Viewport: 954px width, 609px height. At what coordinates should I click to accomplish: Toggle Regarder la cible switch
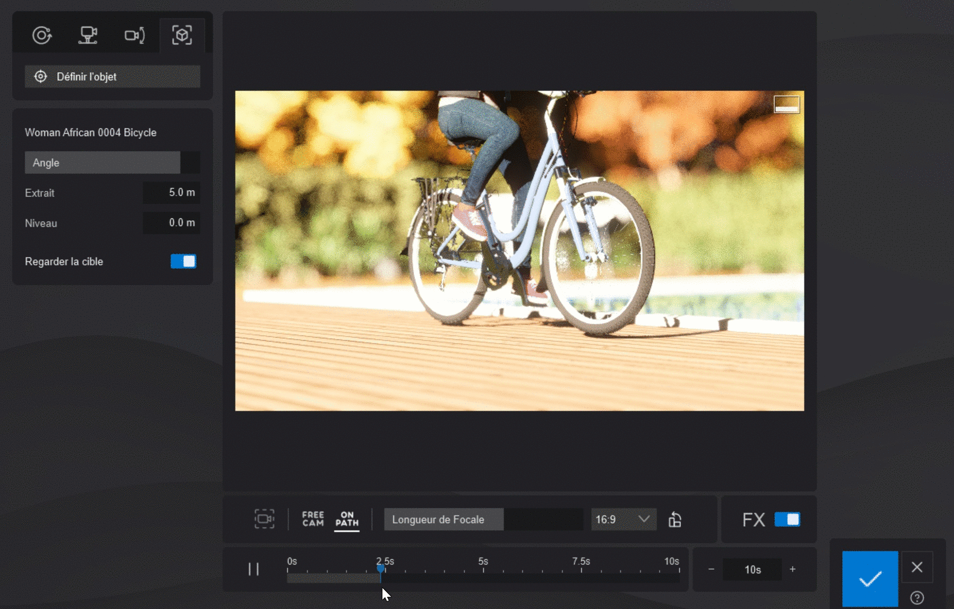coord(183,261)
